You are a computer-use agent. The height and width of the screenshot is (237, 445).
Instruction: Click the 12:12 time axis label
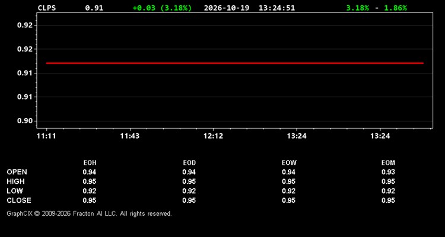[x=213, y=136]
